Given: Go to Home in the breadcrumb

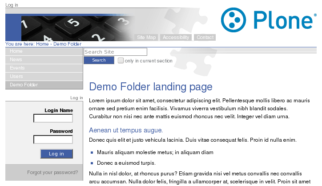Looking at the screenshot, I should (42, 44).
